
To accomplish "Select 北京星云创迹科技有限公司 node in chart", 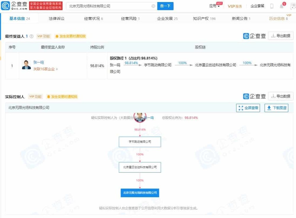I will click(140, 167).
